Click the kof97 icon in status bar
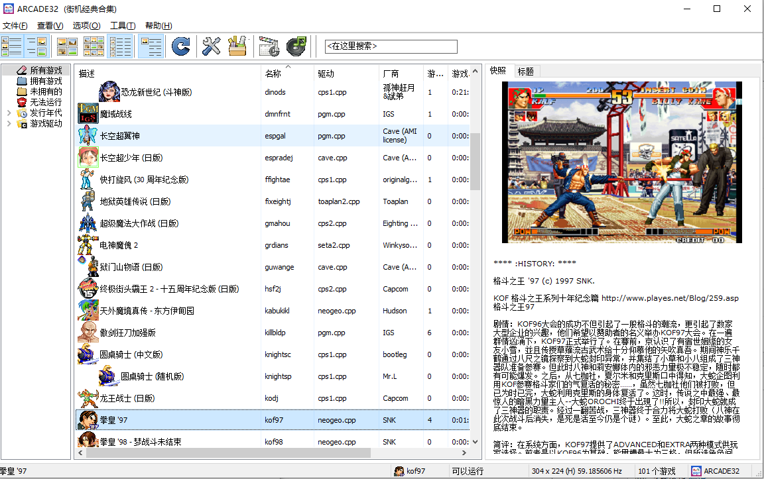The image size is (764, 479). (399, 471)
